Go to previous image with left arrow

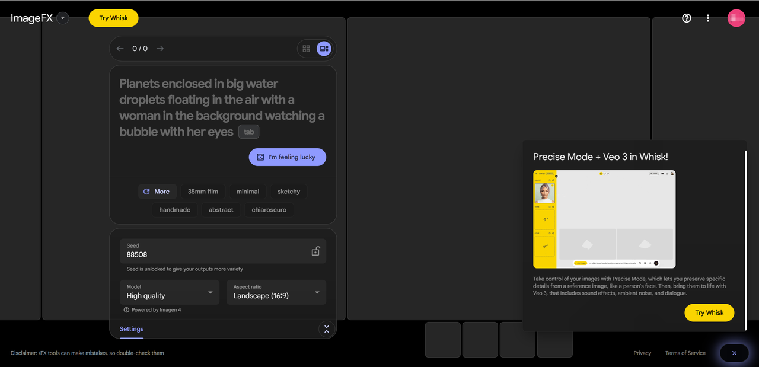click(120, 49)
